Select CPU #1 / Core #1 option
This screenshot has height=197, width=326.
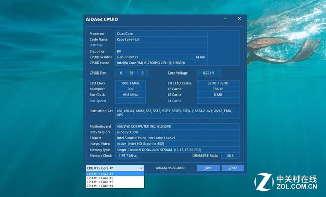coord(115,174)
